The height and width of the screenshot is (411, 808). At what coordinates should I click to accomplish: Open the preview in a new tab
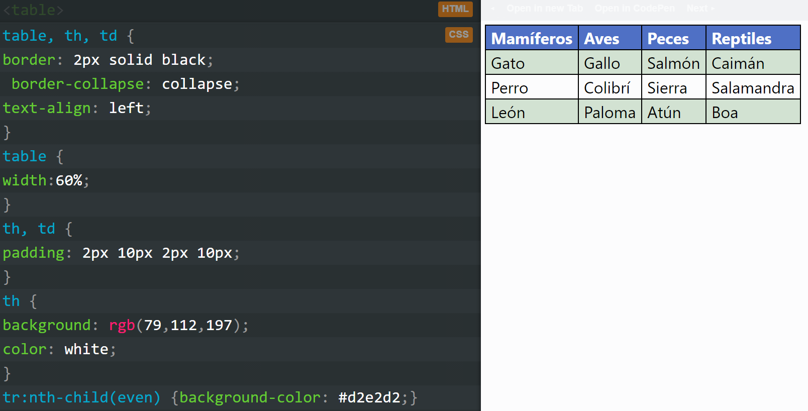(545, 9)
